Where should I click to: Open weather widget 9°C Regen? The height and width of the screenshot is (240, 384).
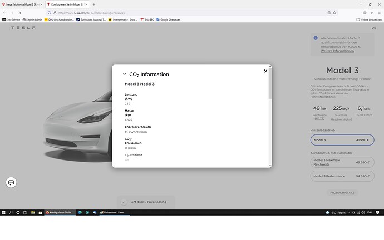click(335, 213)
